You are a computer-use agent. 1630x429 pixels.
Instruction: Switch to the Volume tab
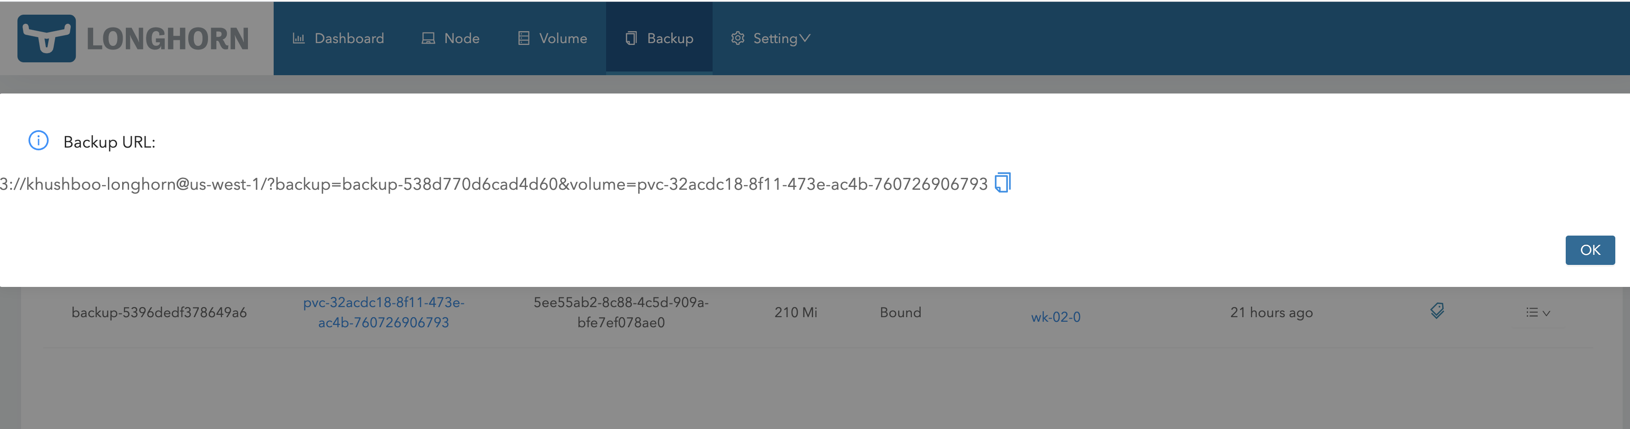tap(562, 38)
